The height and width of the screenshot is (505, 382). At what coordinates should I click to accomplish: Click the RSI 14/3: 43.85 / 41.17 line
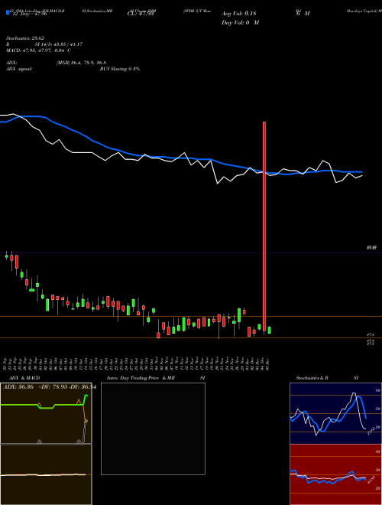click(x=44, y=44)
